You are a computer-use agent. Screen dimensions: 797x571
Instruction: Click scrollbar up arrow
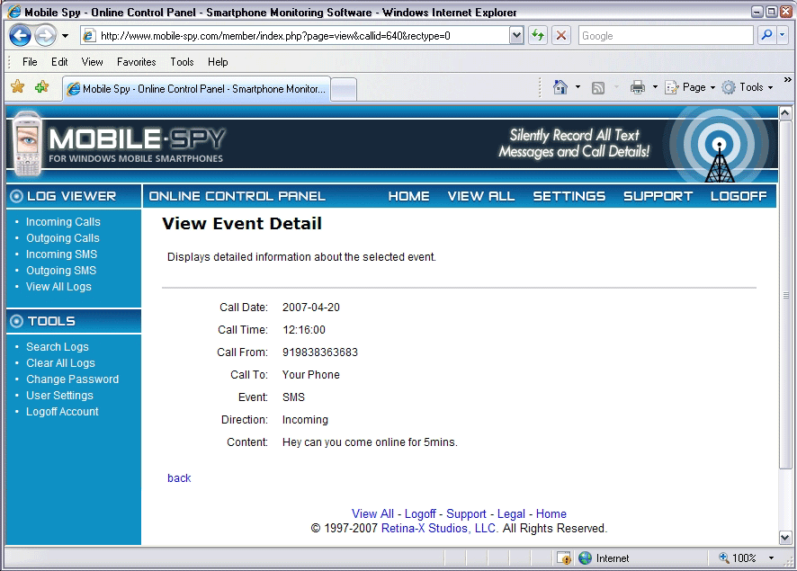click(x=785, y=112)
